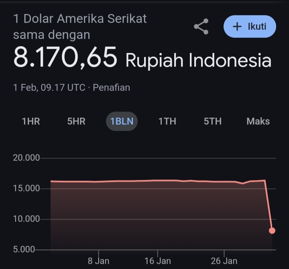Click the 1 Dolar Amerika Serikat text
This screenshot has width=289, height=269.
80,18
